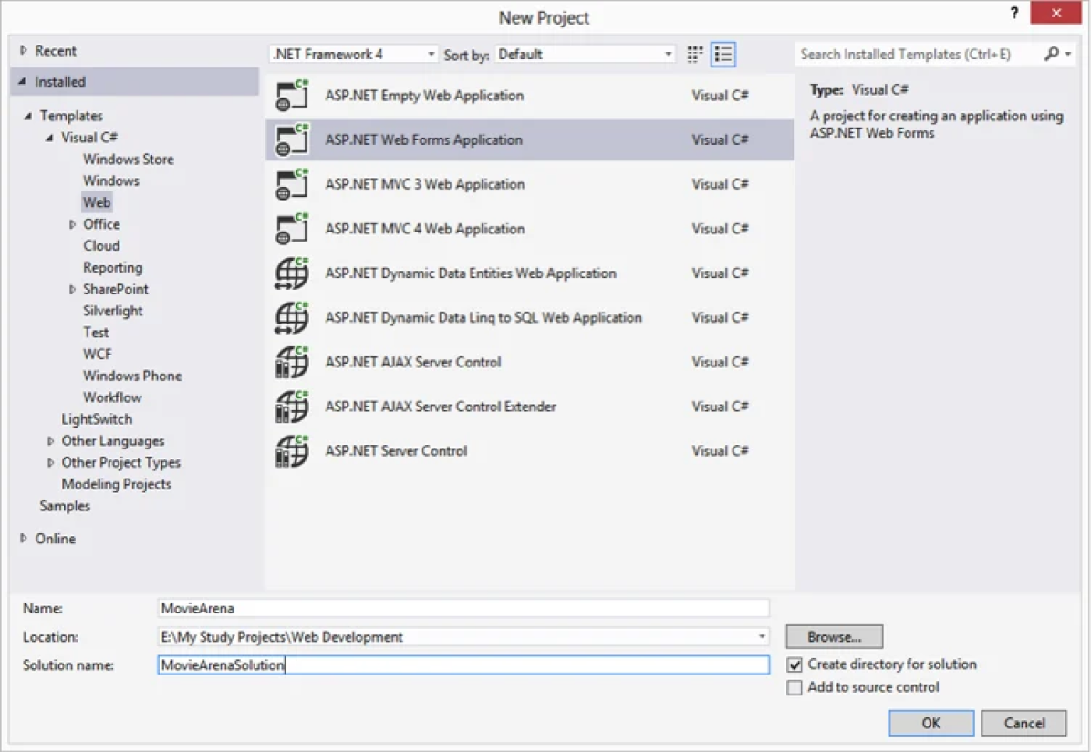Open the Sort by Default dropdown
1091x752 pixels.
point(585,54)
